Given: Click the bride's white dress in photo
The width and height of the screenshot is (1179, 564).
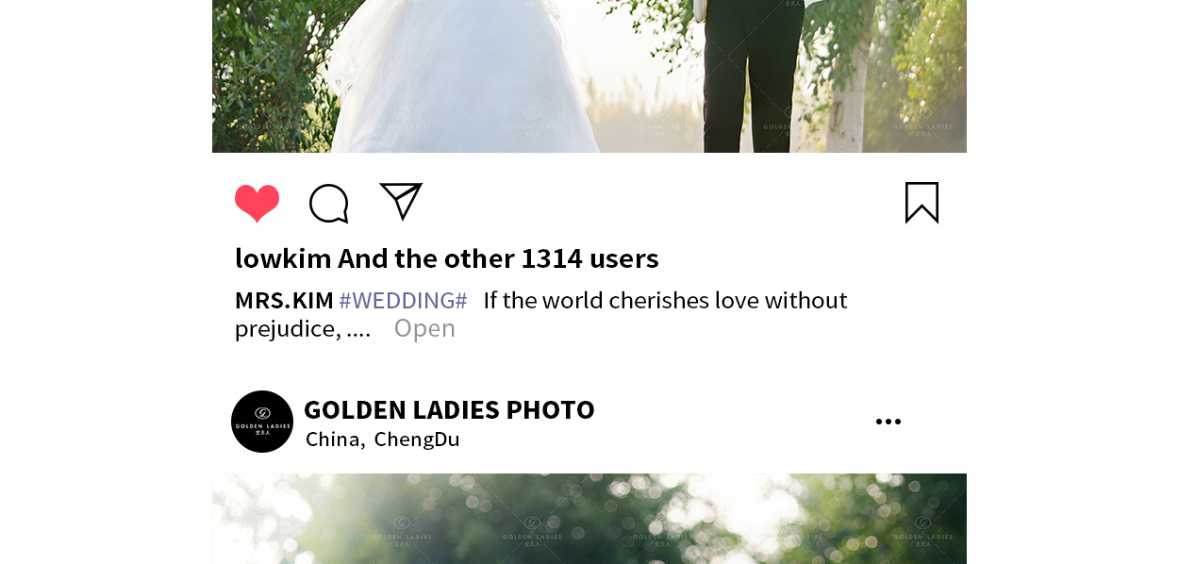Looking at the screenshot, I should [x=462, y=75].
